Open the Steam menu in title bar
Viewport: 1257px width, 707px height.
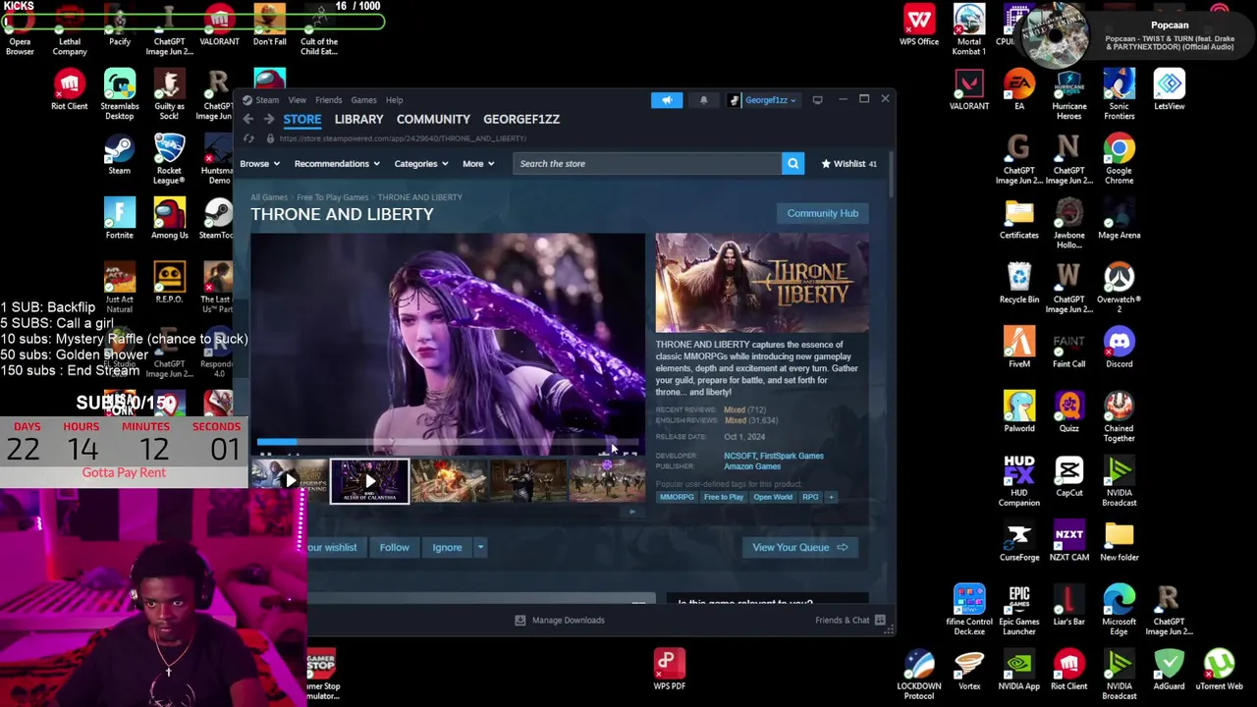pyautogui.click(x=267, y=99)
